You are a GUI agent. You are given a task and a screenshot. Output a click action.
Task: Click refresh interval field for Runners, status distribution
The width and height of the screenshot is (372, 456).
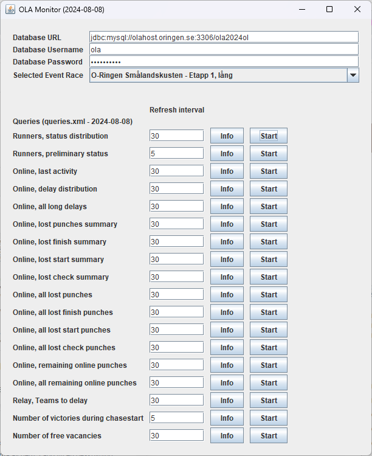[x=176, y=136]
